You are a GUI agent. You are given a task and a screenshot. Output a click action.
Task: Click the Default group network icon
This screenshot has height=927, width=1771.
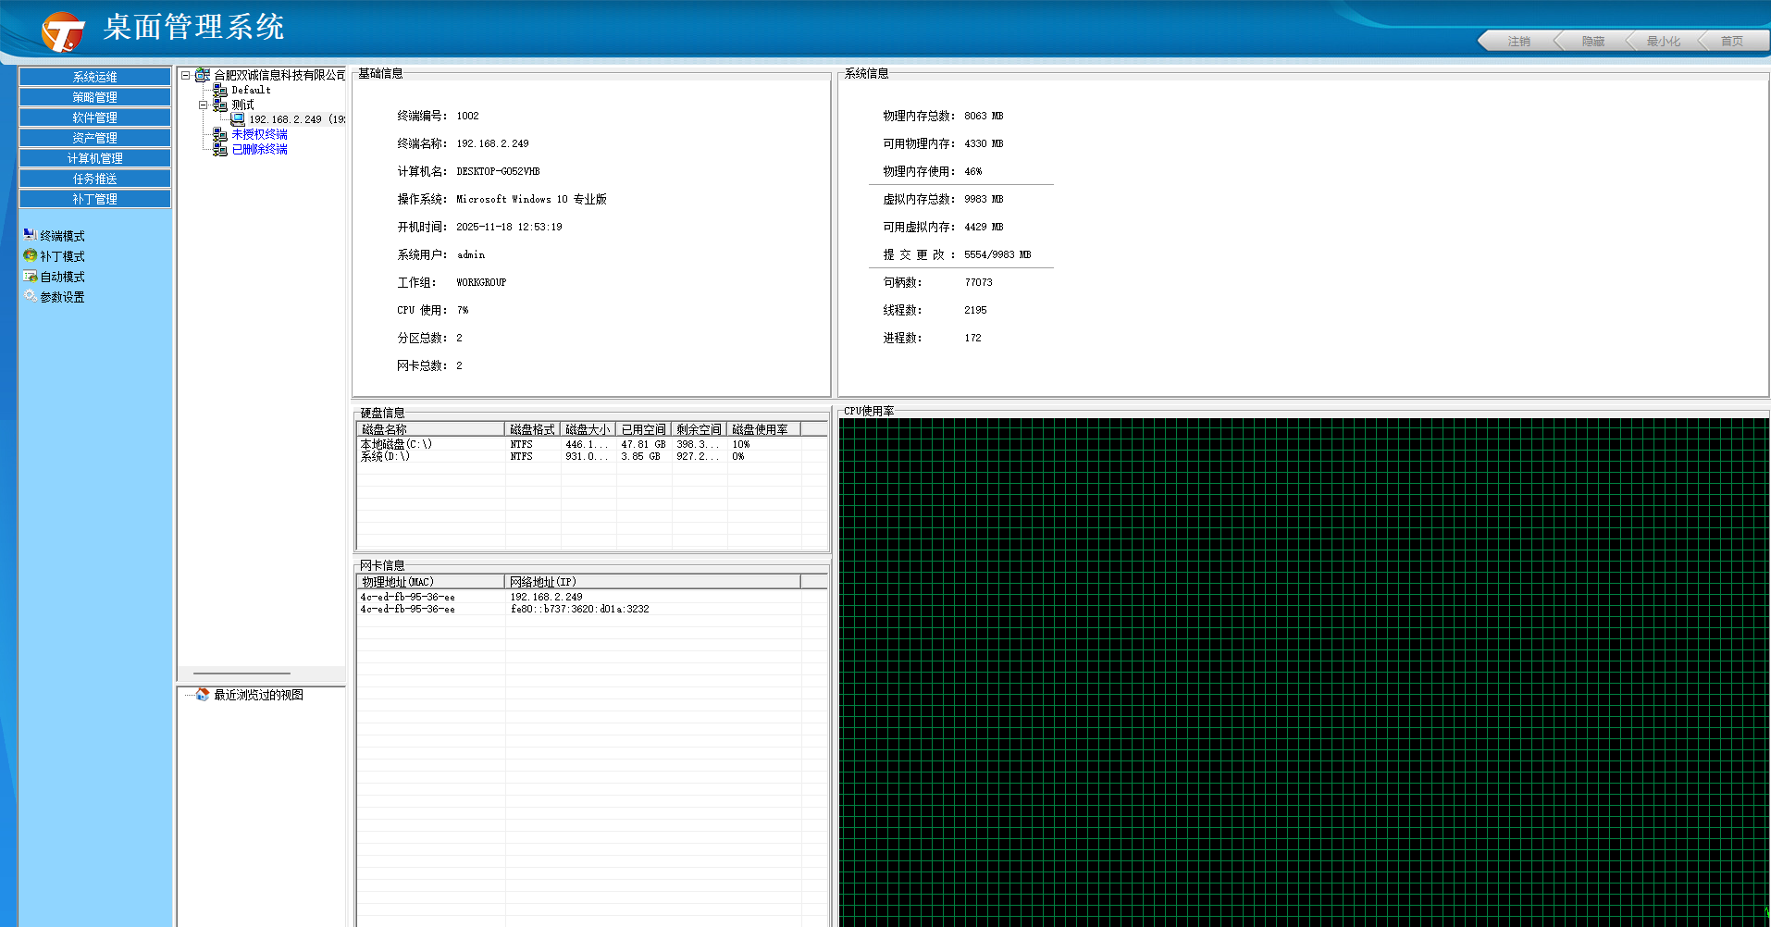[x=220, y=90]
